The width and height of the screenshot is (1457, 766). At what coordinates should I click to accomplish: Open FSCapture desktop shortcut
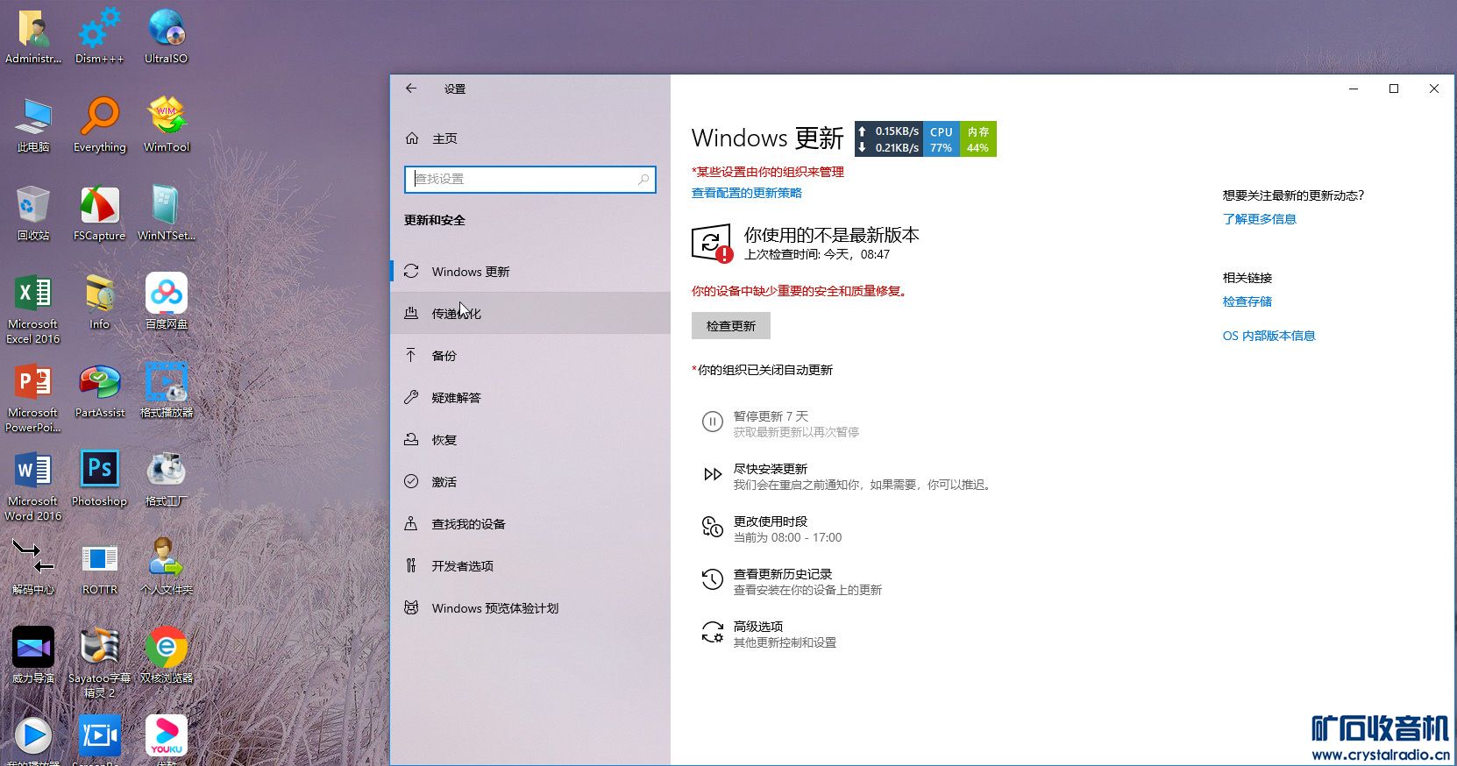(99, 212)
